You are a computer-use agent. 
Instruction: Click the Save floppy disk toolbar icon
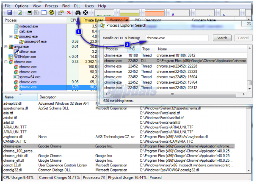(x=10, y=13)
